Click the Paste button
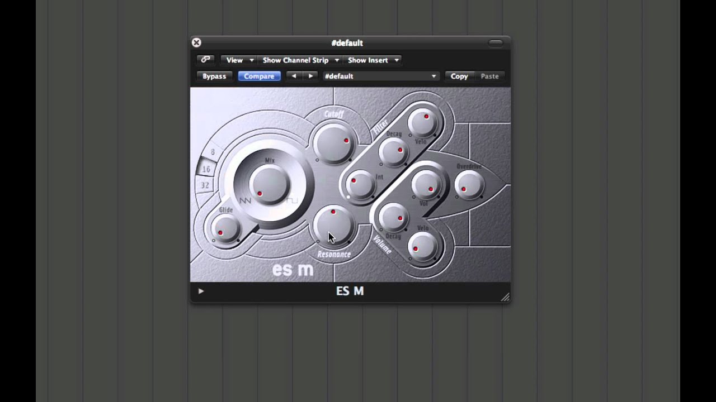The height and width of the screenshot is (402, 716). pyautogui.click(x=489, y=76)
